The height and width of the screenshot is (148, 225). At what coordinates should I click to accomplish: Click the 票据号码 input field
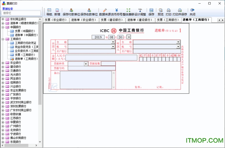(x=91, y=68)
